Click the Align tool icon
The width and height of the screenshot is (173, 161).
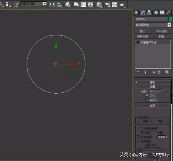[59, 5]
